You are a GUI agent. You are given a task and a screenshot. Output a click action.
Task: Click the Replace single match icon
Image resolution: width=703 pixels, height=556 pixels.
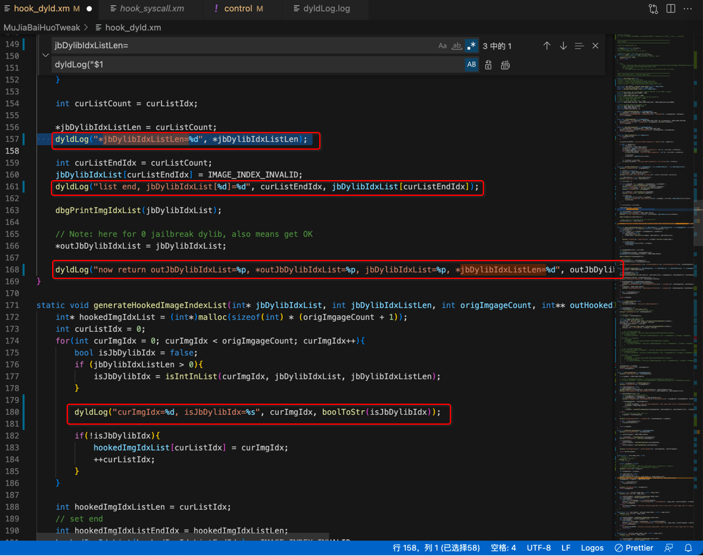click(488, 65)
